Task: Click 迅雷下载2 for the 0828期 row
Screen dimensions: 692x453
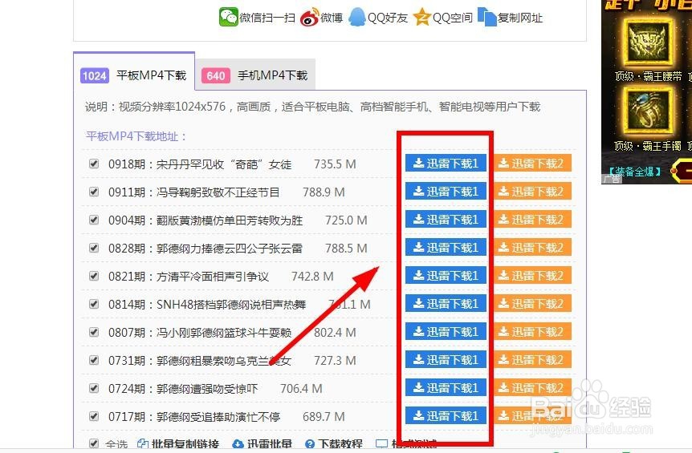Action: pyautogui.click(x=533, y=248)
